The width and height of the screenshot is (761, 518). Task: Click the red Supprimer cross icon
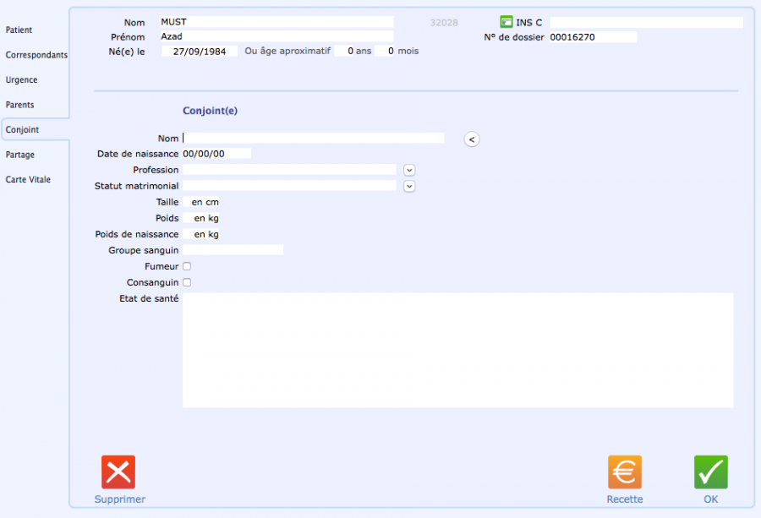pyautogui.click(x=118, y=472)
